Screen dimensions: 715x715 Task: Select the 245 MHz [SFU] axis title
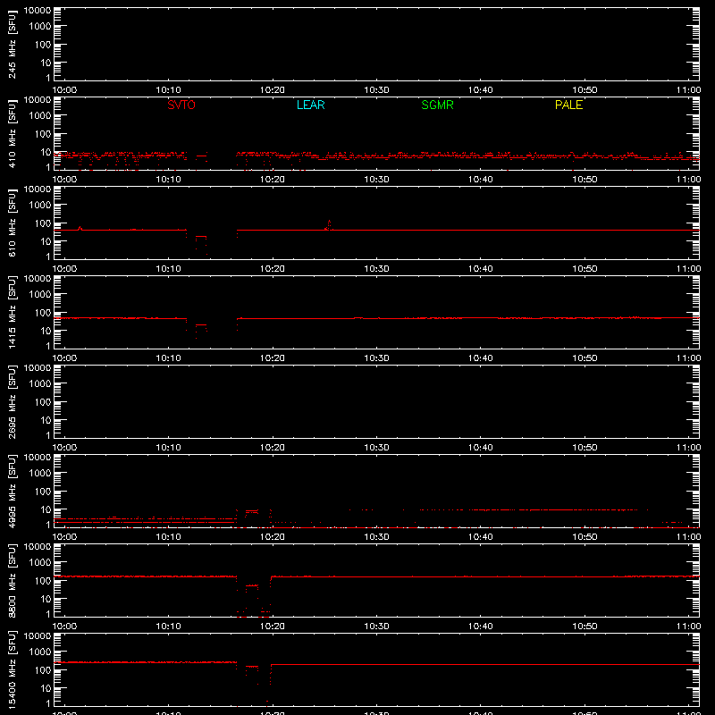13,44
